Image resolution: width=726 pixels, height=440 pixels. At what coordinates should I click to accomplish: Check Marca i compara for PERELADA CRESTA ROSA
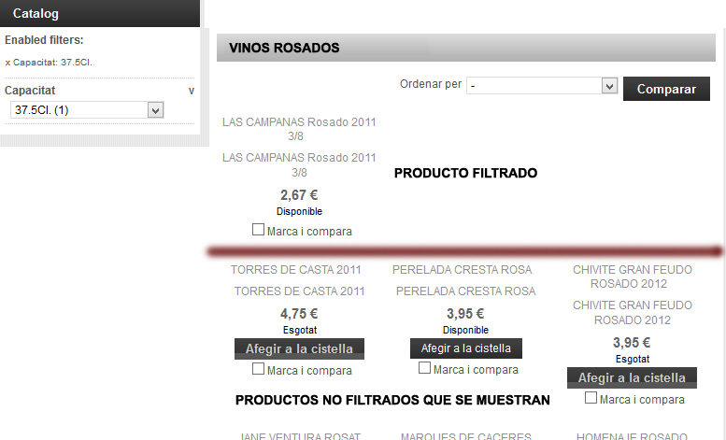coord(424,368)
